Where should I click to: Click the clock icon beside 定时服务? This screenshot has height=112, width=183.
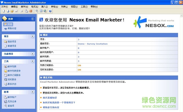(x=5, y=80)
